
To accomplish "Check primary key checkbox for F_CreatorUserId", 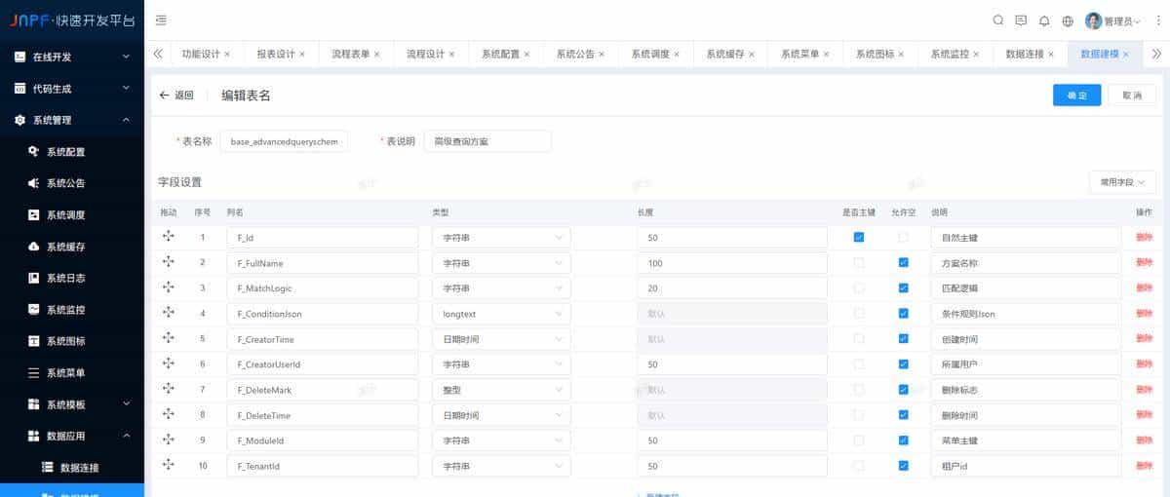I will coord(858,363).
